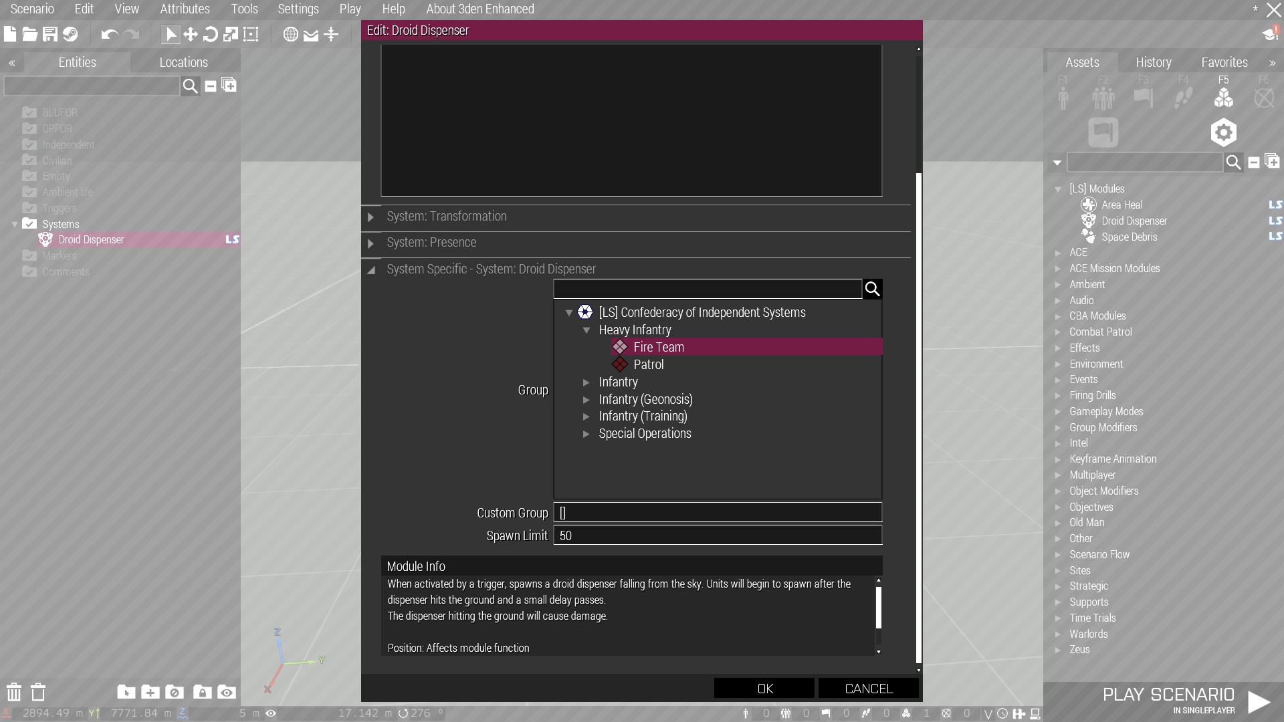This screenshot has width=1284, height=722.
Task: Click the add new layer folder icon
Action: [x=150, y=692]
